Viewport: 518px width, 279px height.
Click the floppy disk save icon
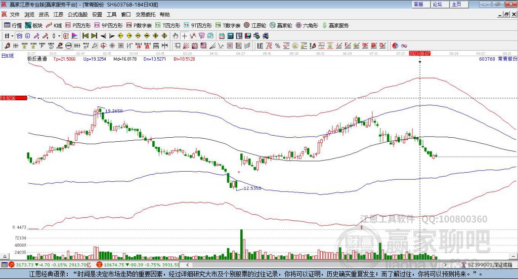point(248,36)
